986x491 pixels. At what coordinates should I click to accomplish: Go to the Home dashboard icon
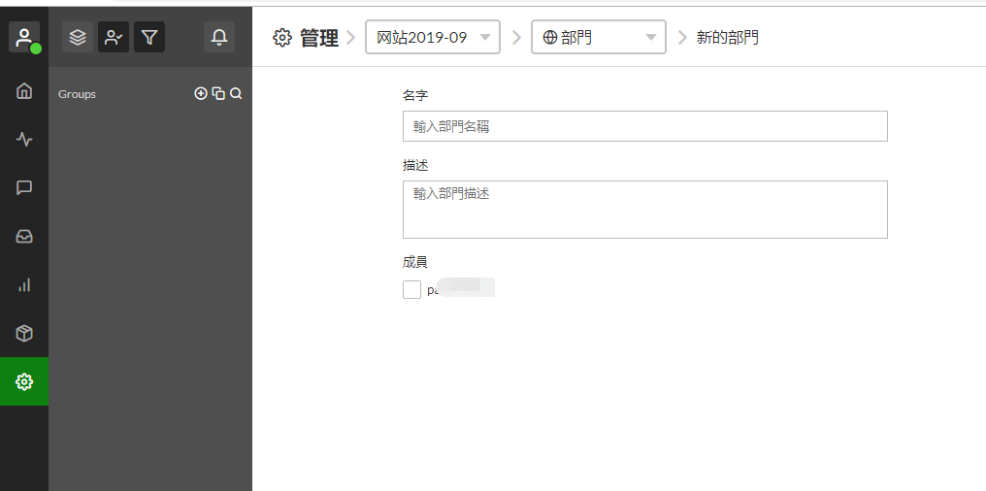tap(24, 90)
